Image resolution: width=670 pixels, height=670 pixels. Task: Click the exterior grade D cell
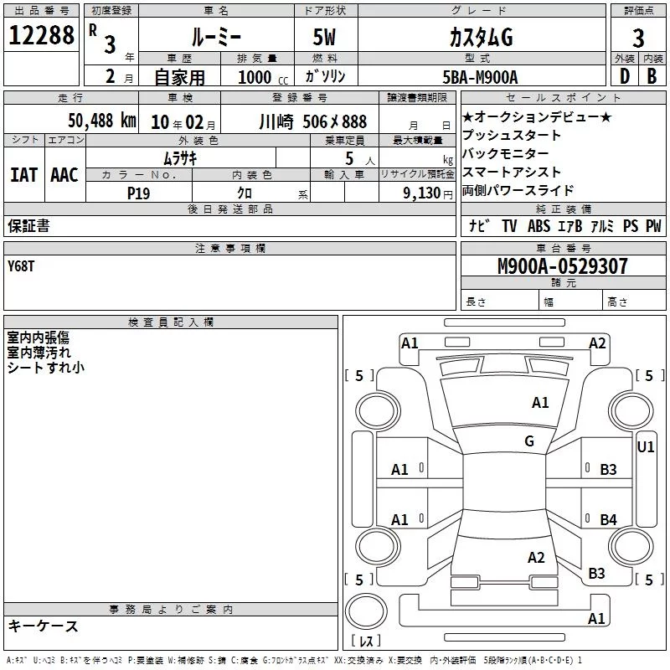[x=625, y=76]
